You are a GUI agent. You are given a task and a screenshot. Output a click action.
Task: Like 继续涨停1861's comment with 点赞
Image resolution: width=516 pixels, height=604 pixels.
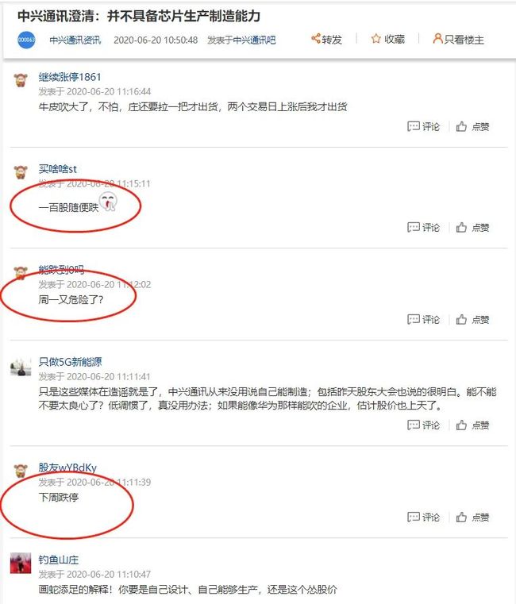pyautogui.click(x=472, y=126)
